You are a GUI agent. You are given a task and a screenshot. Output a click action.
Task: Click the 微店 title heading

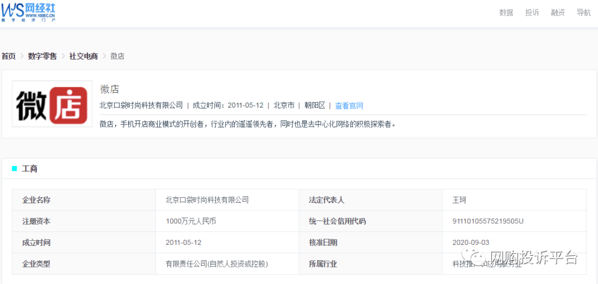pos(110,90)
